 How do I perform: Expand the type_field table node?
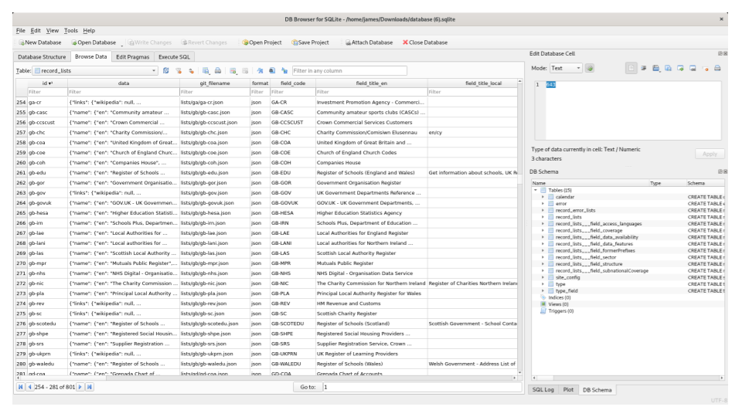543,291
